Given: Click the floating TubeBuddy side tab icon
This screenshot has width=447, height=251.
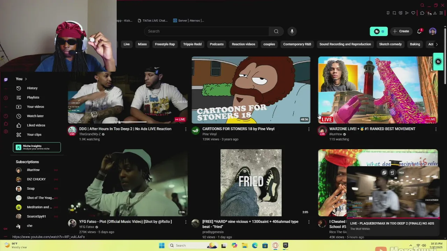Looking at the screenshot, I should (438, 62).
